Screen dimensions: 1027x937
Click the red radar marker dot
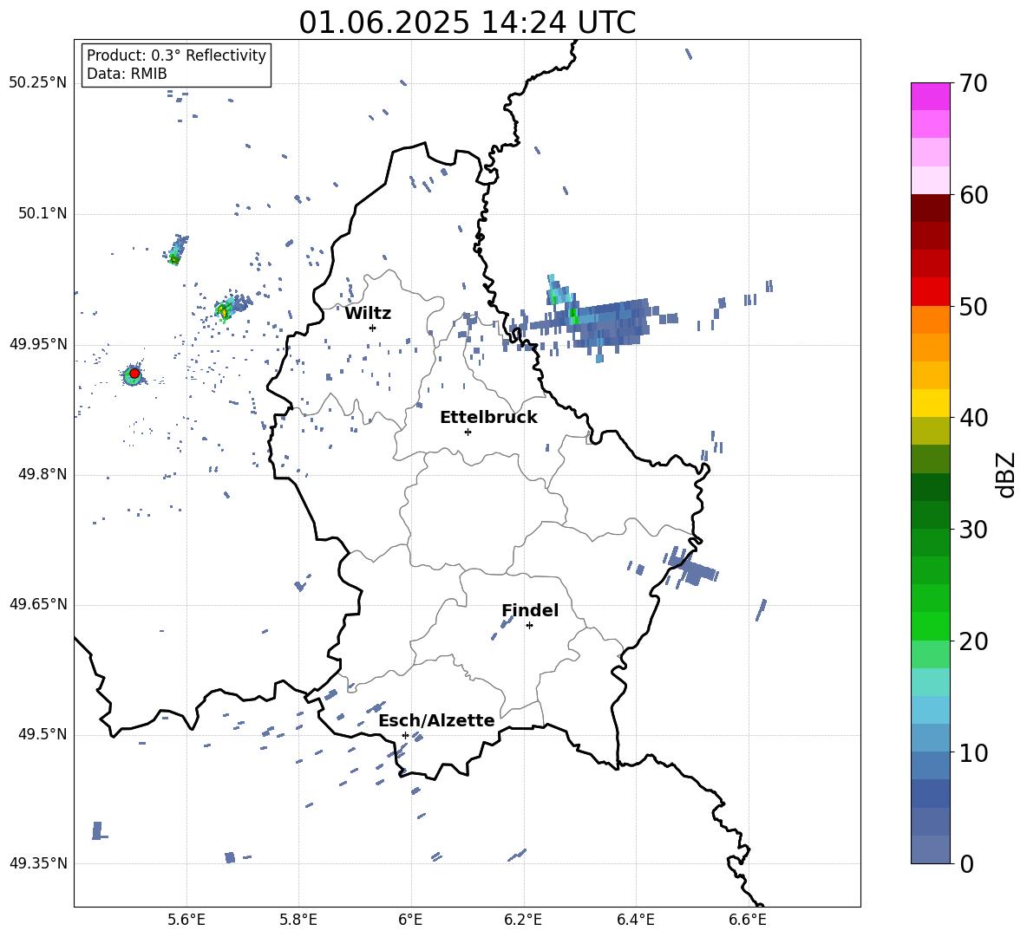[x=134, y=374]
